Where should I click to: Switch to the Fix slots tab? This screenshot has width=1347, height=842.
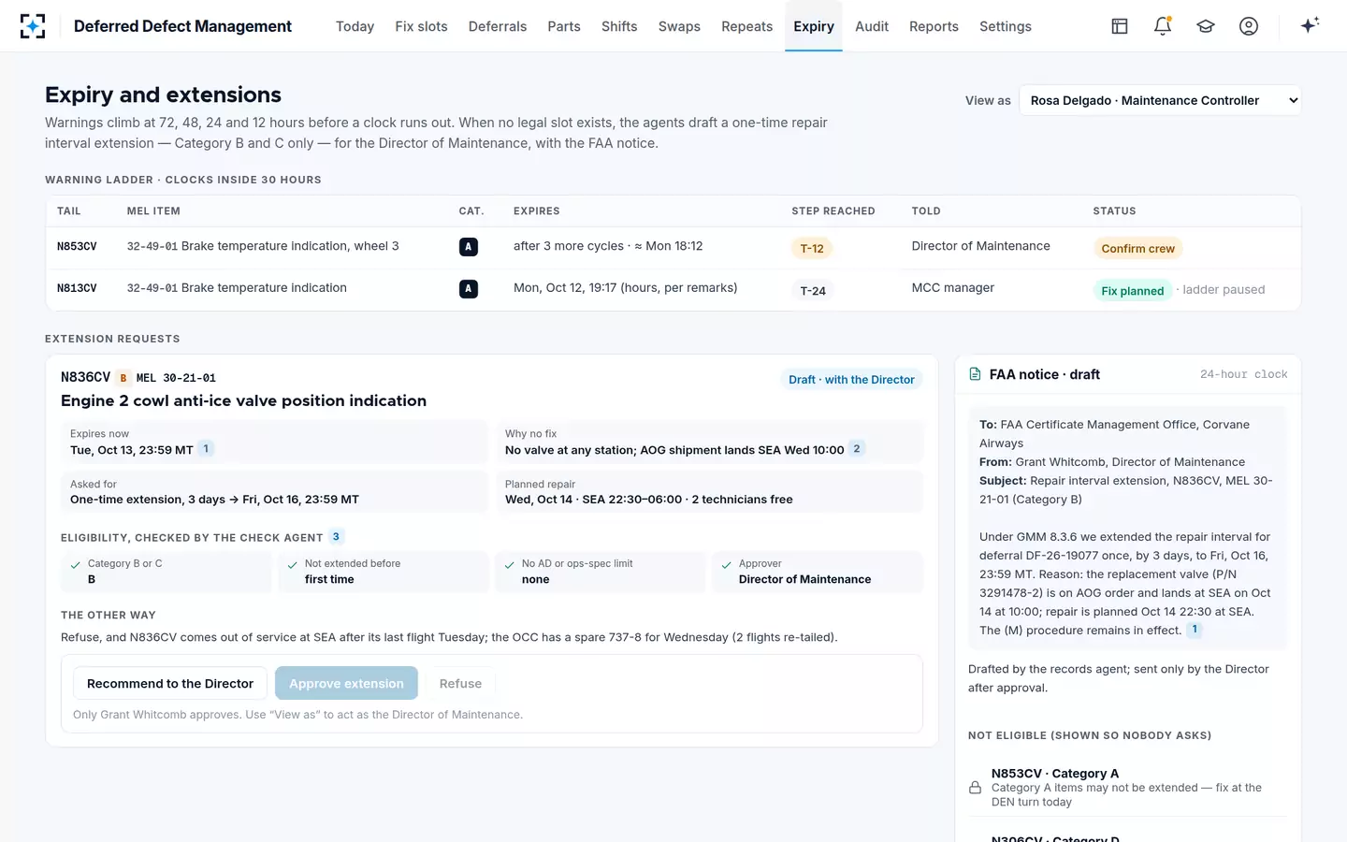[421, 26]
